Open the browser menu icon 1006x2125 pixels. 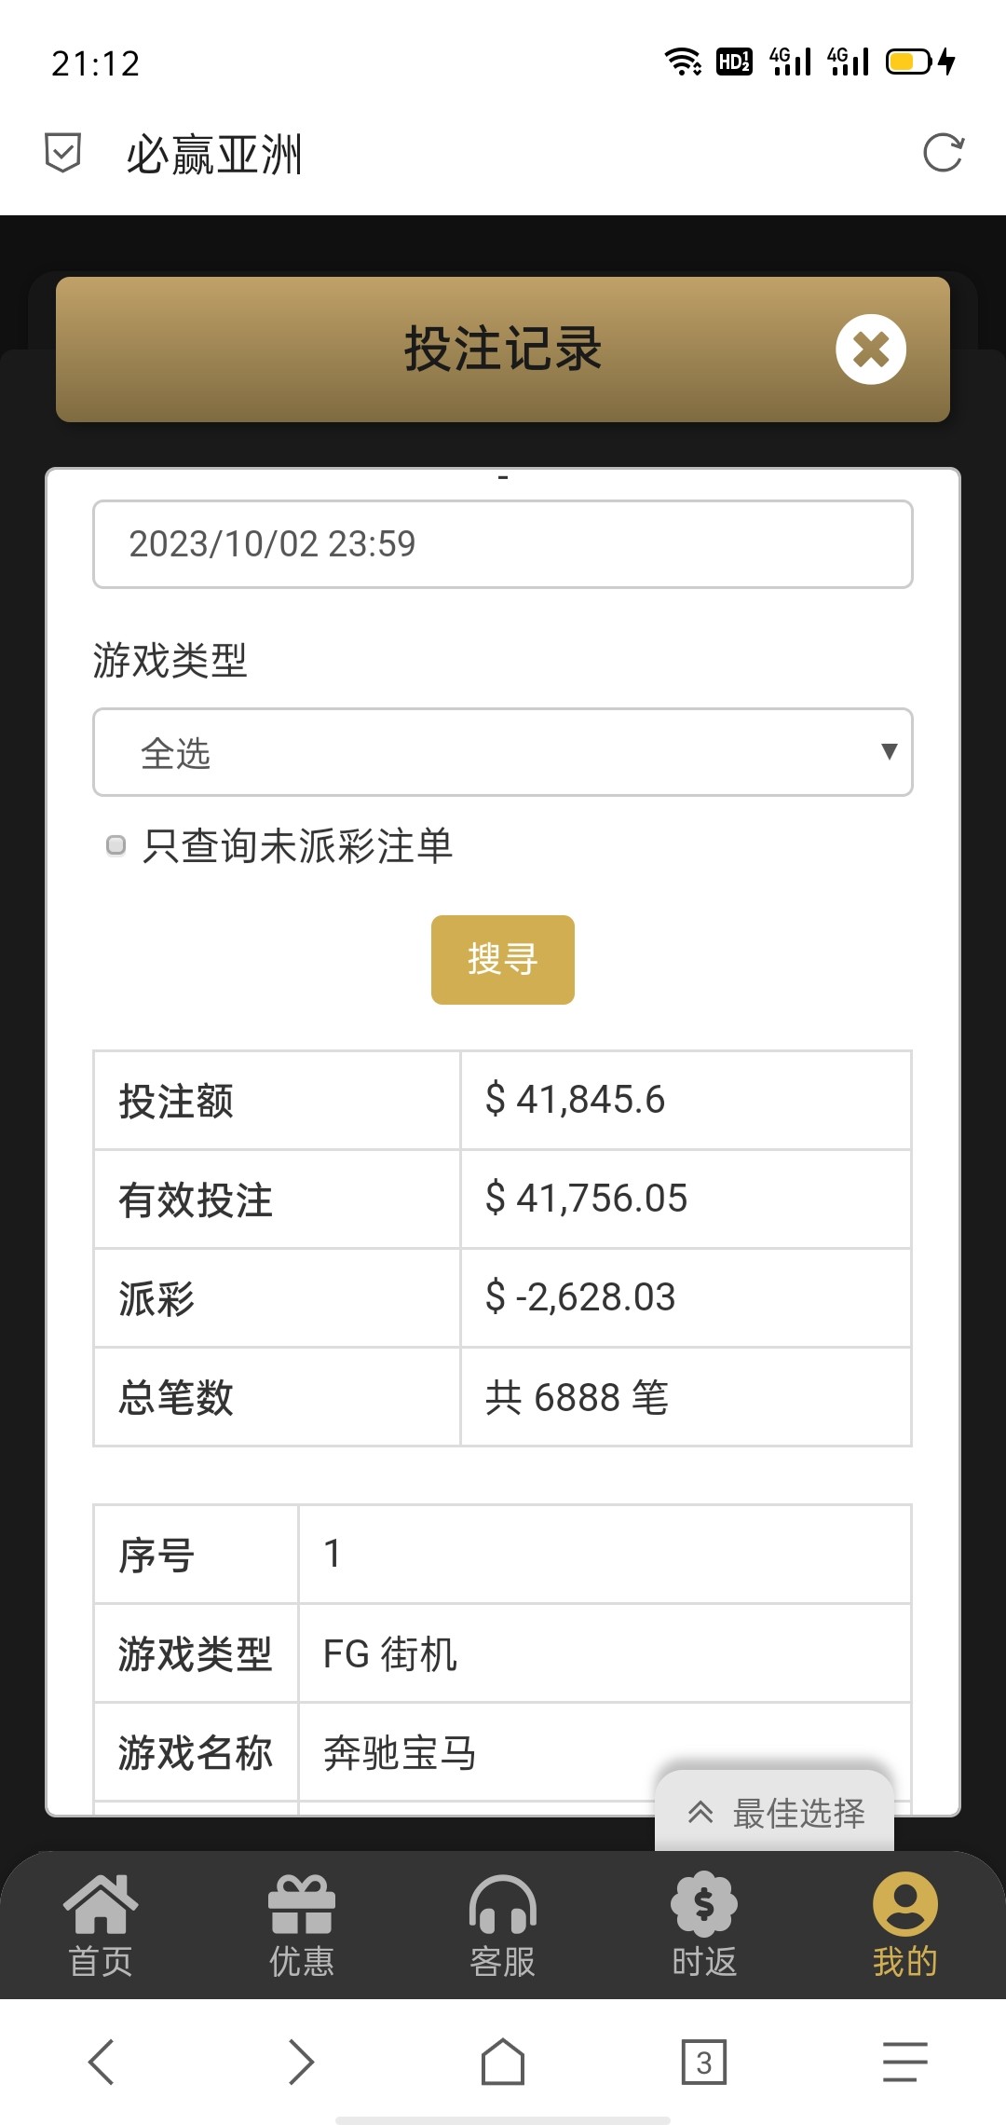(x=902, y=2062)
